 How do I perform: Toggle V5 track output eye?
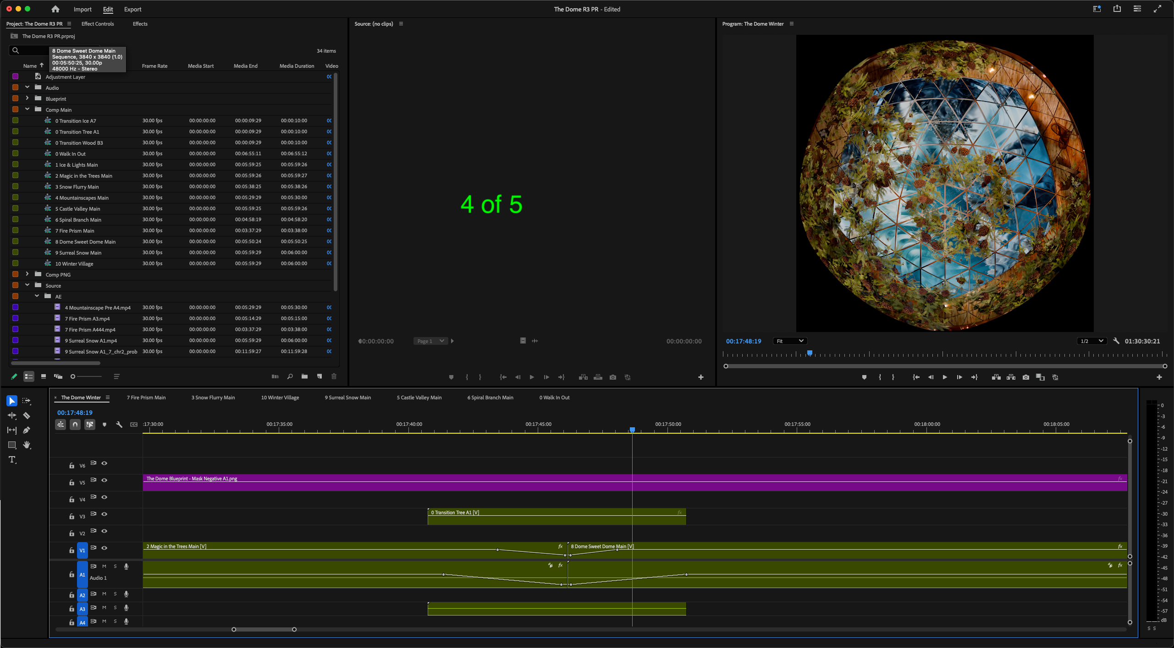click(x=105, y=480)
